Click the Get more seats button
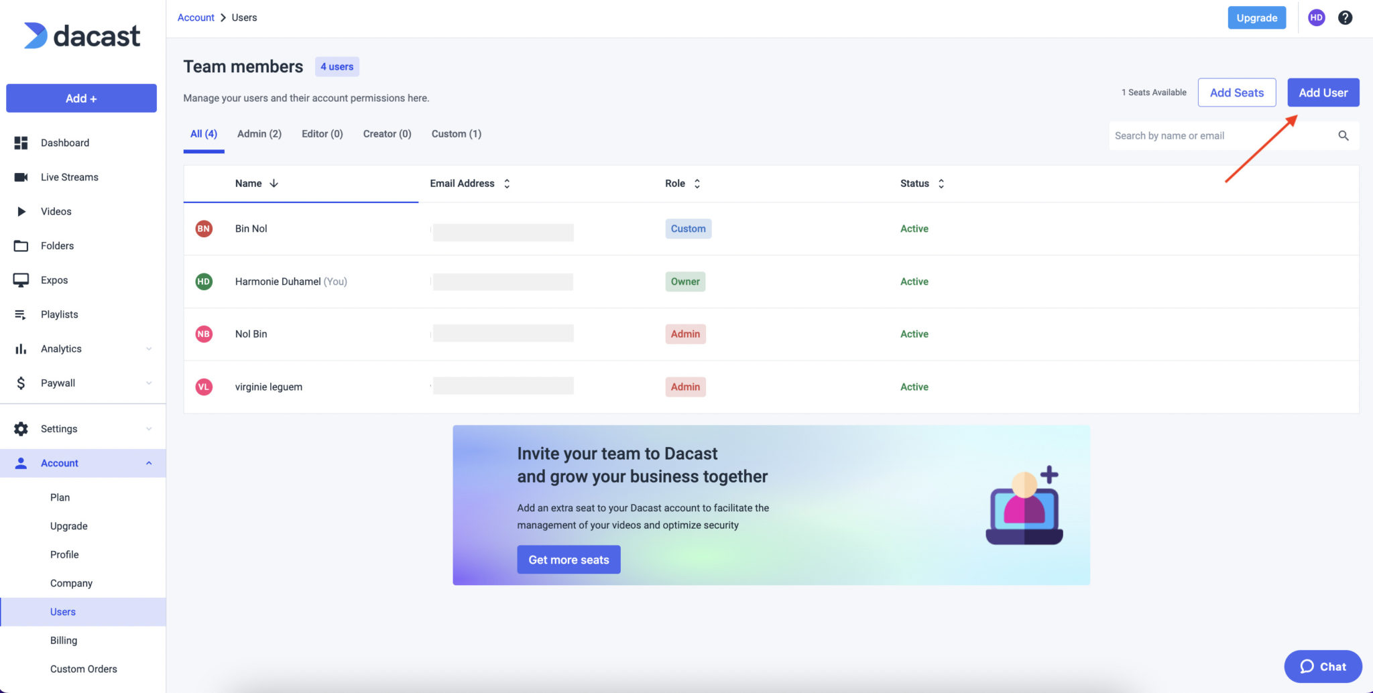The image size is (1373, 693). pos(569,560)
